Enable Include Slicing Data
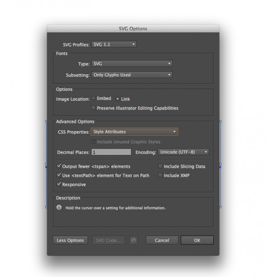Image resolution: width=266 pixels, height=277 pixels. click(x=160, y=166)
